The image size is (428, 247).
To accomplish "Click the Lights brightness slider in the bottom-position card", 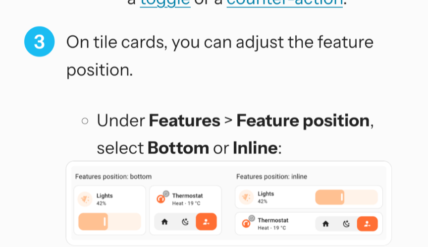I will [109, 222].
